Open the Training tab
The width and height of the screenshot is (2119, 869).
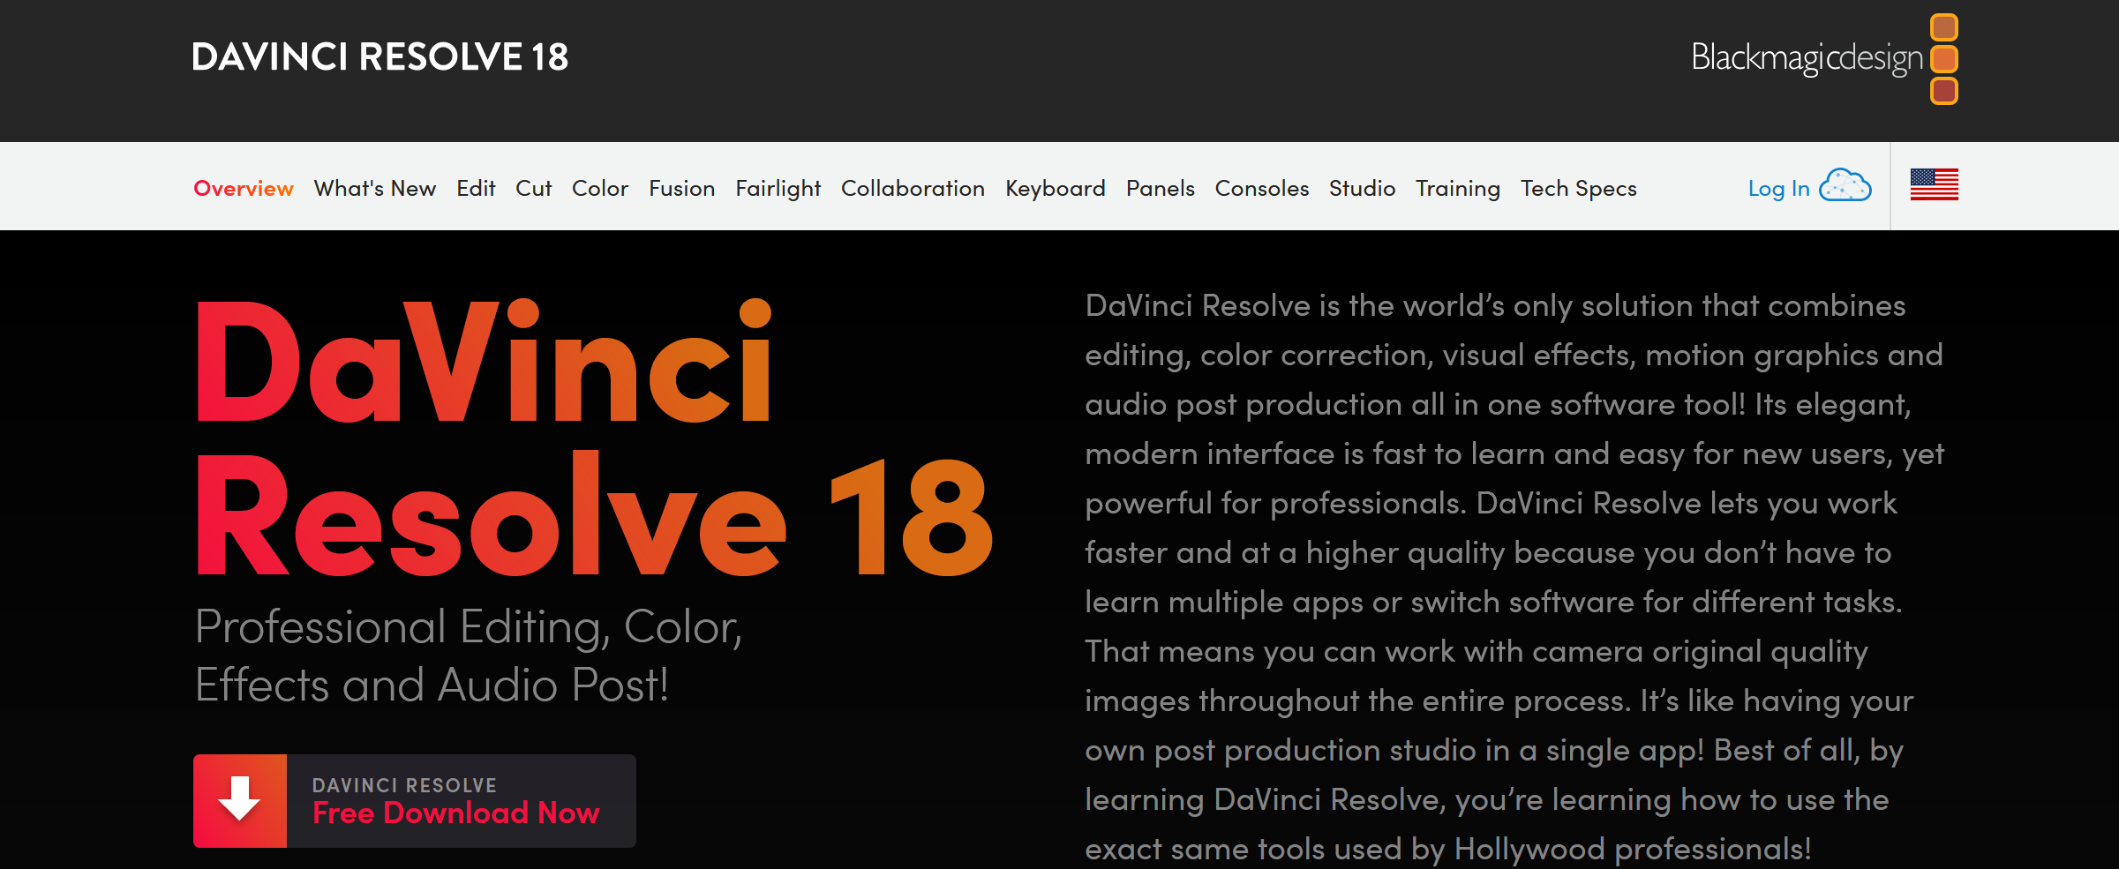pos(1458,188)
